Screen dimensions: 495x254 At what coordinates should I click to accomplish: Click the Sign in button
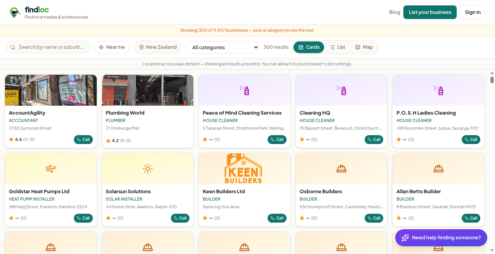tap(473, 12)
